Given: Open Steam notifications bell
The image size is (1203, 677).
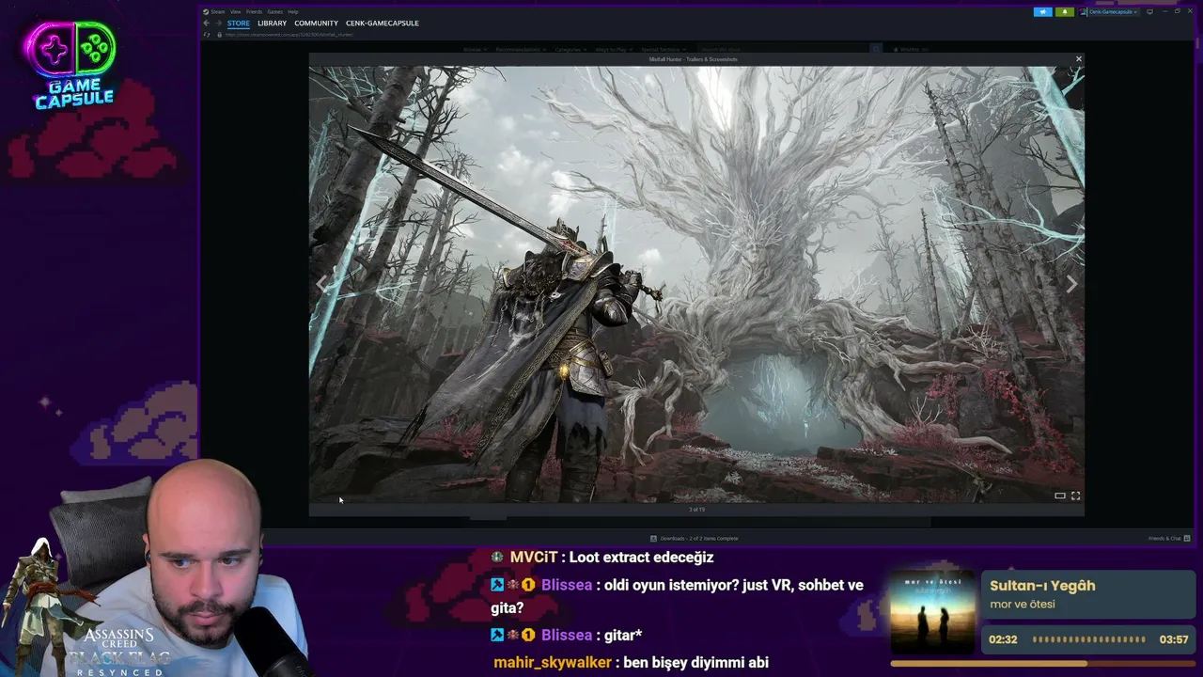Looking at the screenshot, I should tap(1064, 11).
